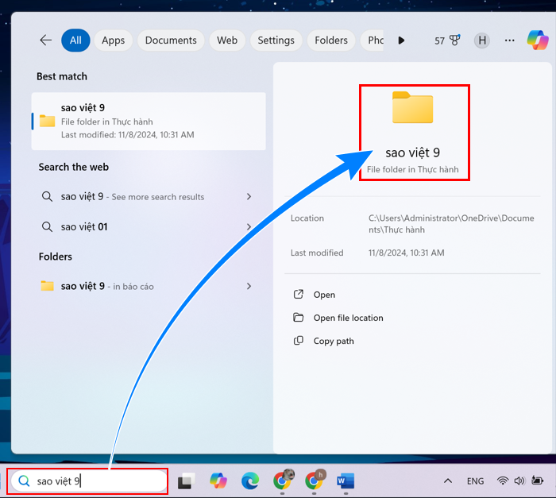
Task: Open the Copilot icon in search header
Action: click(538, 40)
